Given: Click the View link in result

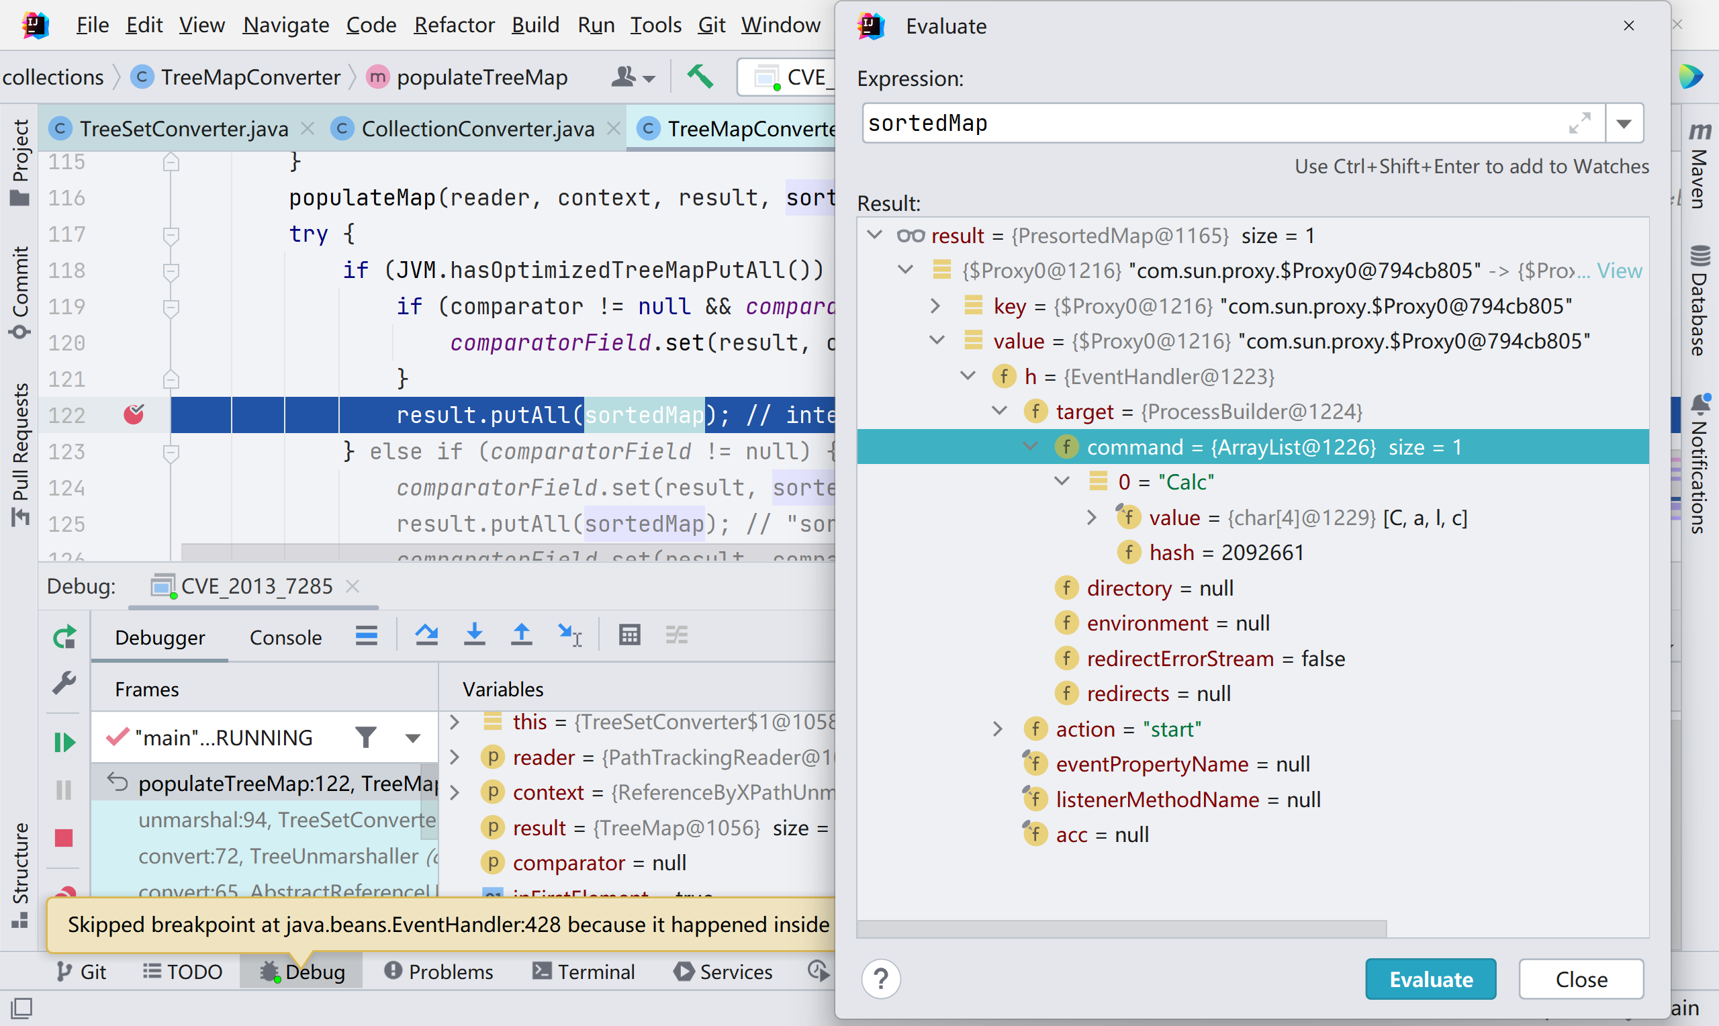Looking at the screenshot, I should (x=1619, y=271).
